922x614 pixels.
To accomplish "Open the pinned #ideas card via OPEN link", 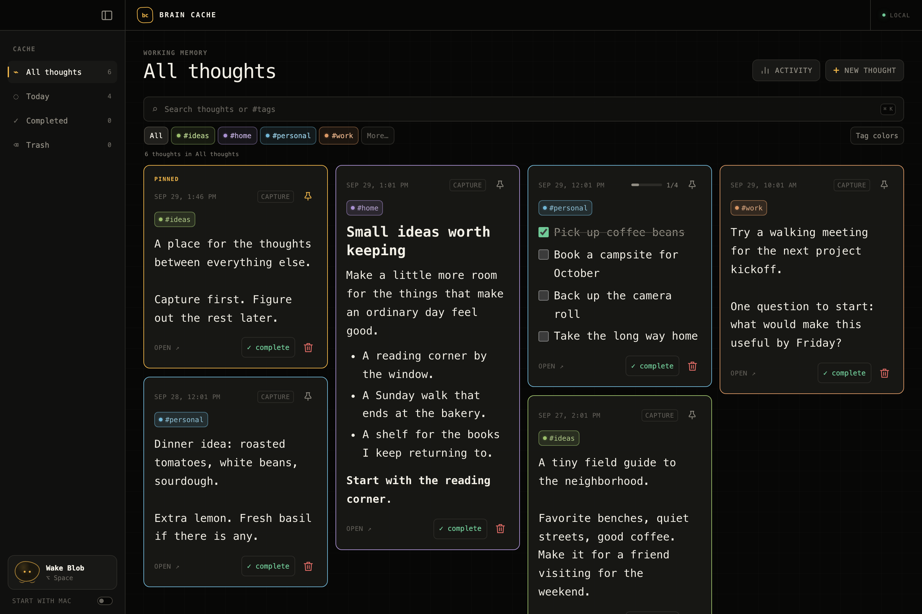I will pos(166,348).
